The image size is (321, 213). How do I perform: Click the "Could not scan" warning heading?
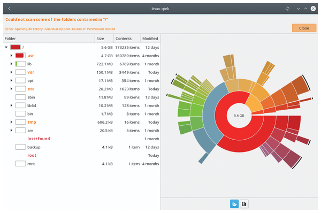(57, 19)
